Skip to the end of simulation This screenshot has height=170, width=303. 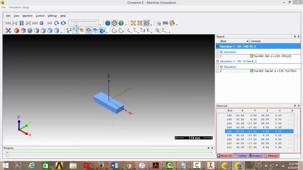(x=35, y=23)
